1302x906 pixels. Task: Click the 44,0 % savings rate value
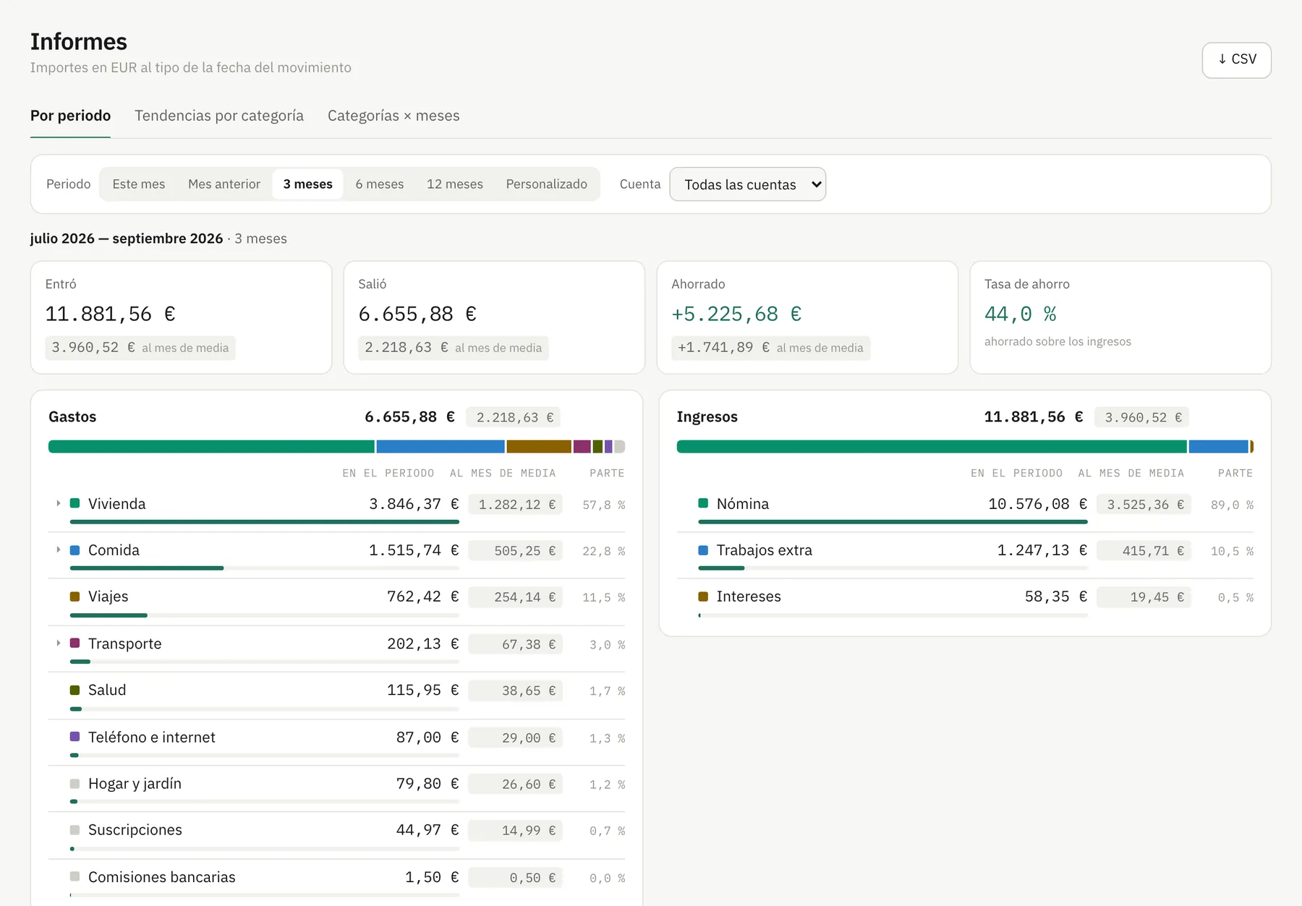coord(1021,314)
